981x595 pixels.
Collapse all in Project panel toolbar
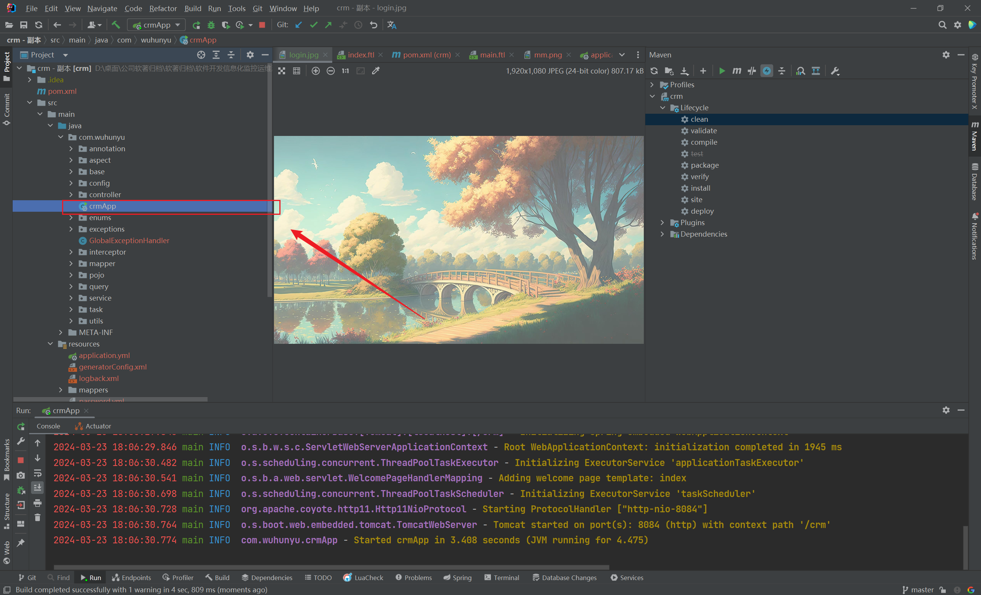[x=231, y=55]
